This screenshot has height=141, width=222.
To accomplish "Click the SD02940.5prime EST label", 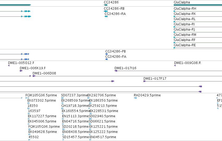I will pyautogui.click(x=102, y=116).
